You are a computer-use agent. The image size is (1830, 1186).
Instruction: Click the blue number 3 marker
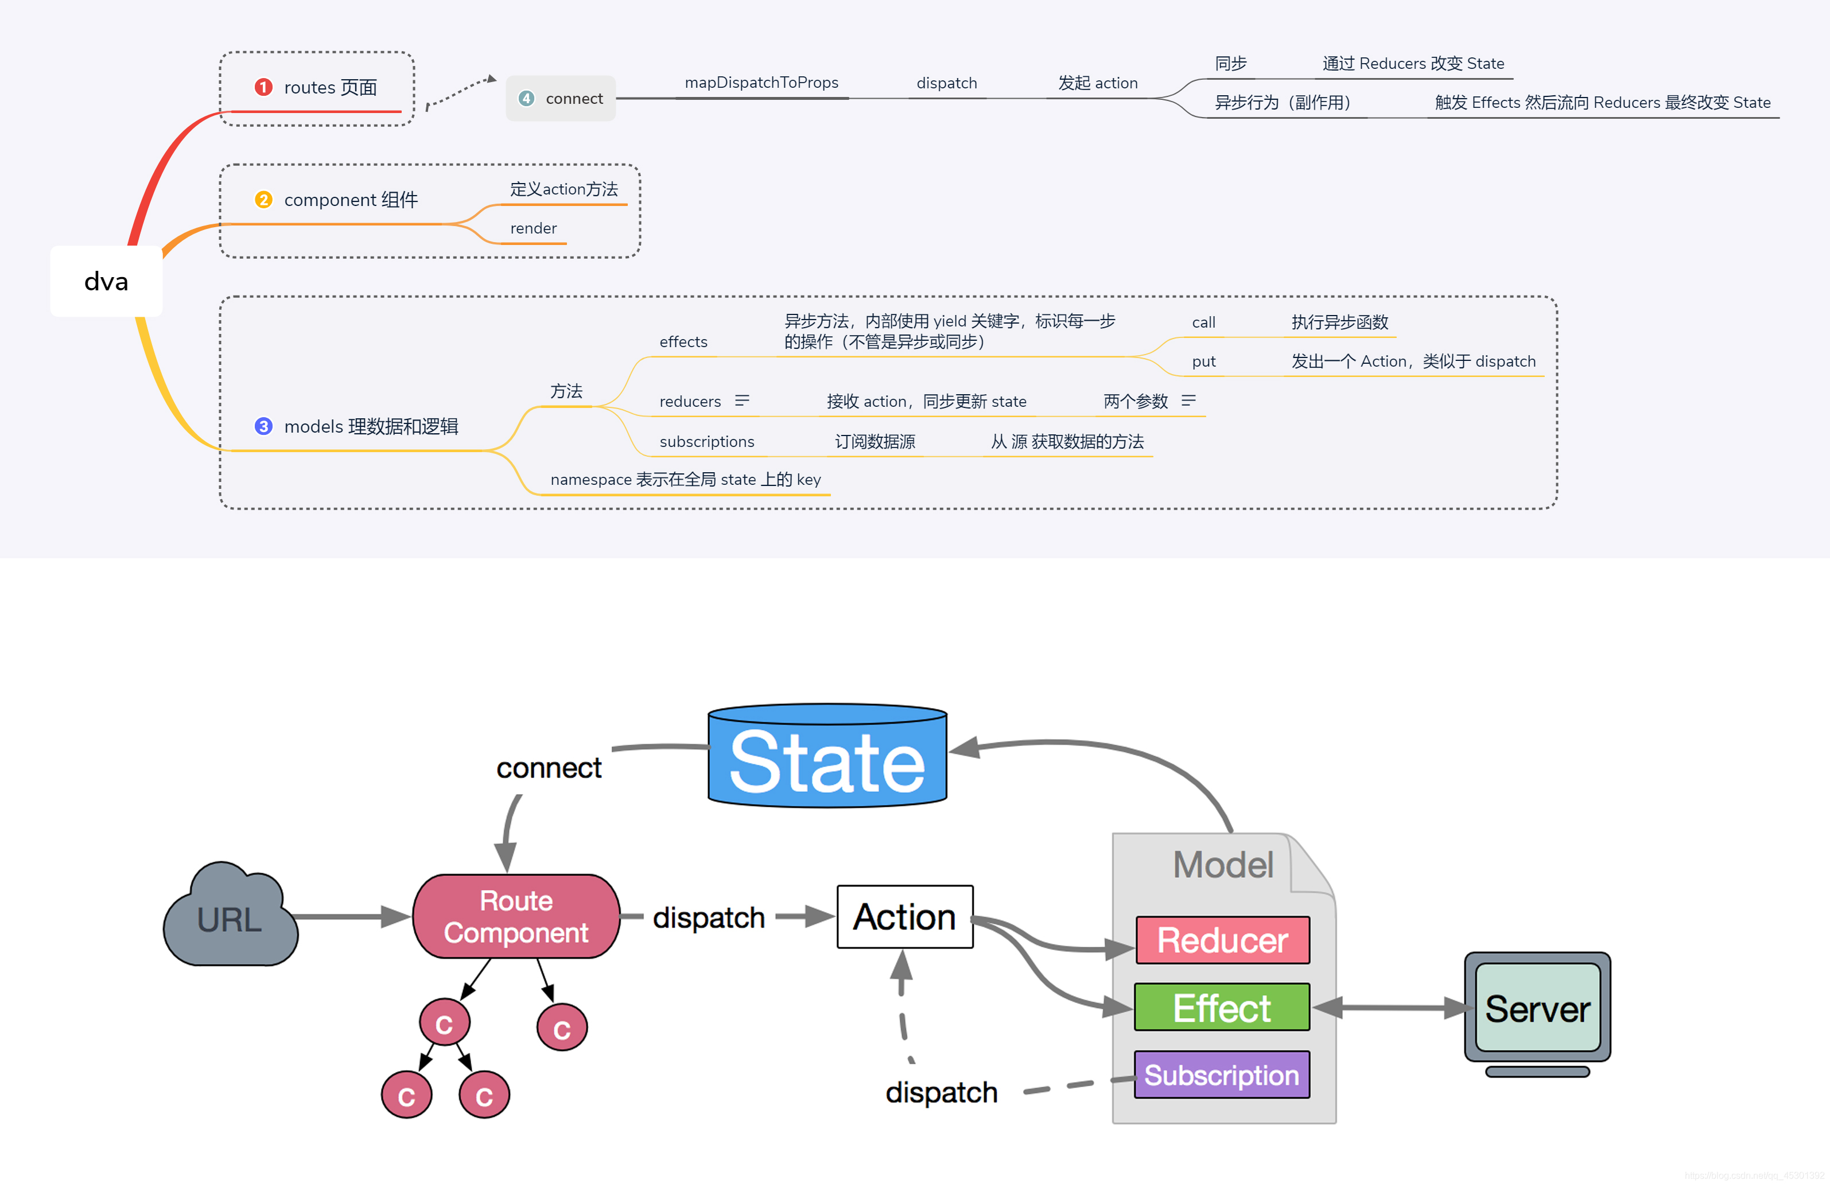point(263,426)
